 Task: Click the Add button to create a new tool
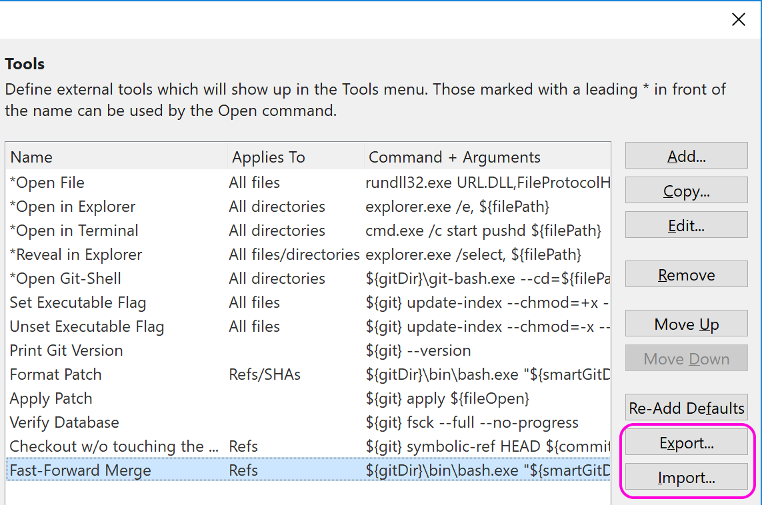686,156
